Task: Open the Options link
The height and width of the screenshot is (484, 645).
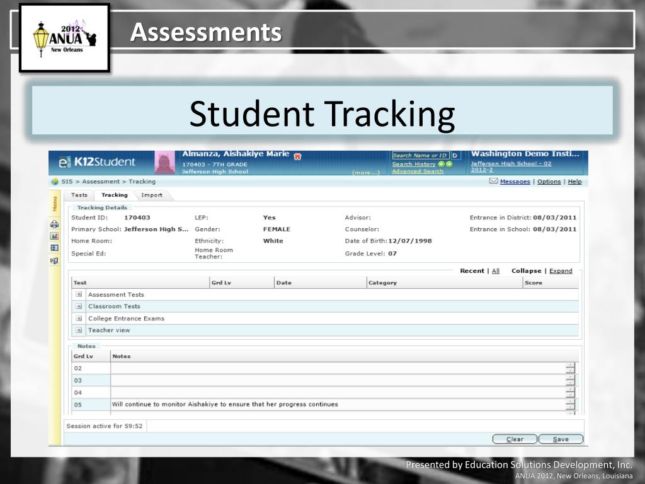Action: 549,181
